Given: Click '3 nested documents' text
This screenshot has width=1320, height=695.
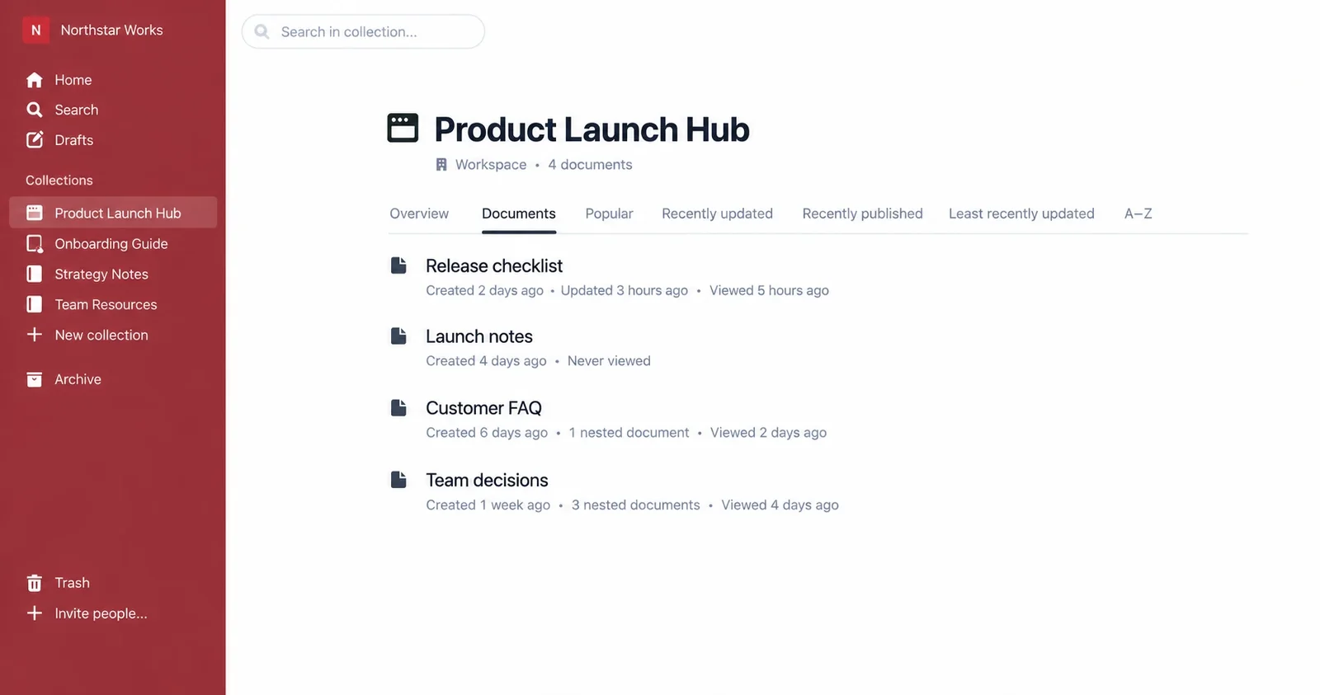Looking at the screenshot, I should pyautogui.click(x=635, y=505).
